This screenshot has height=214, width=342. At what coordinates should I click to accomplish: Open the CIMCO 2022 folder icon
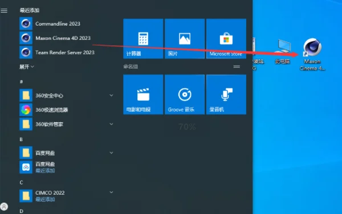coord(26,196)
